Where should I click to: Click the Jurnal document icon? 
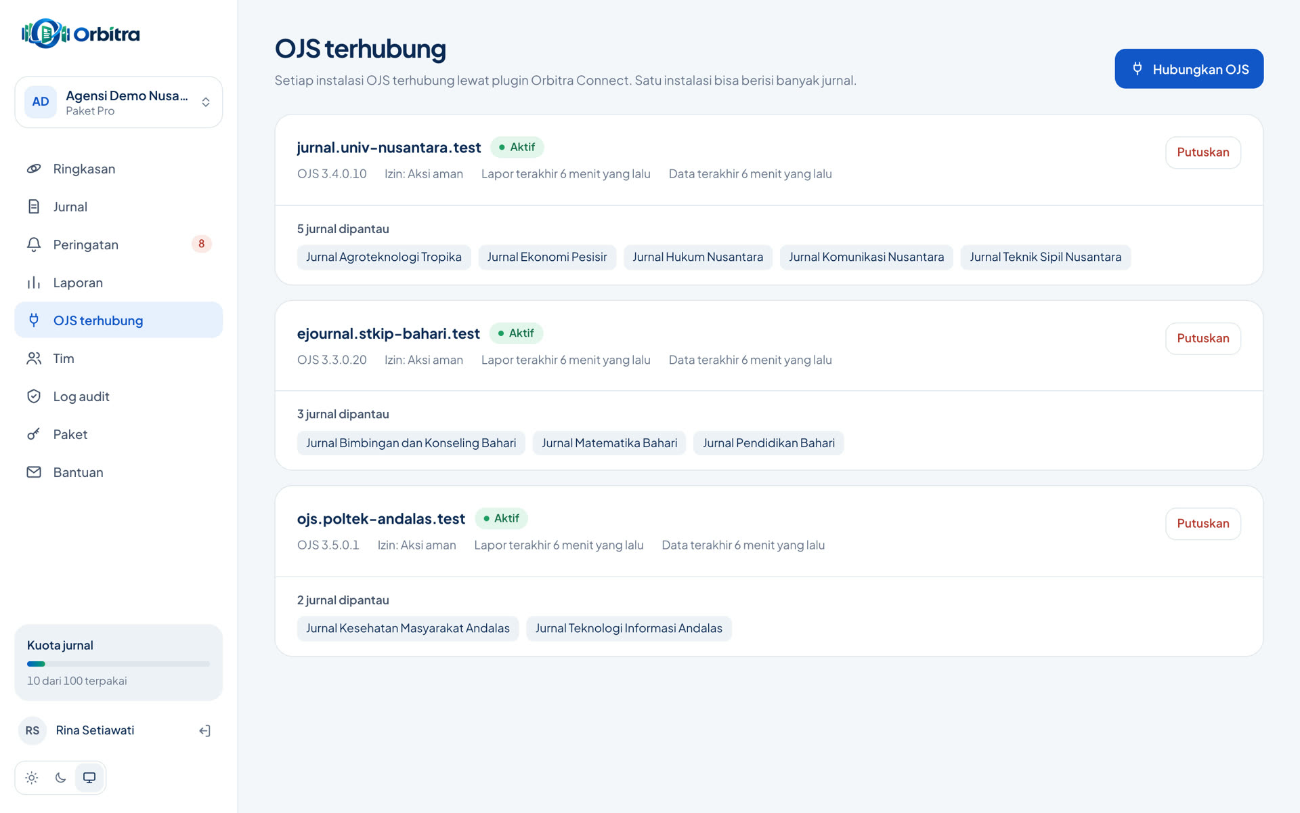[34, 207]
